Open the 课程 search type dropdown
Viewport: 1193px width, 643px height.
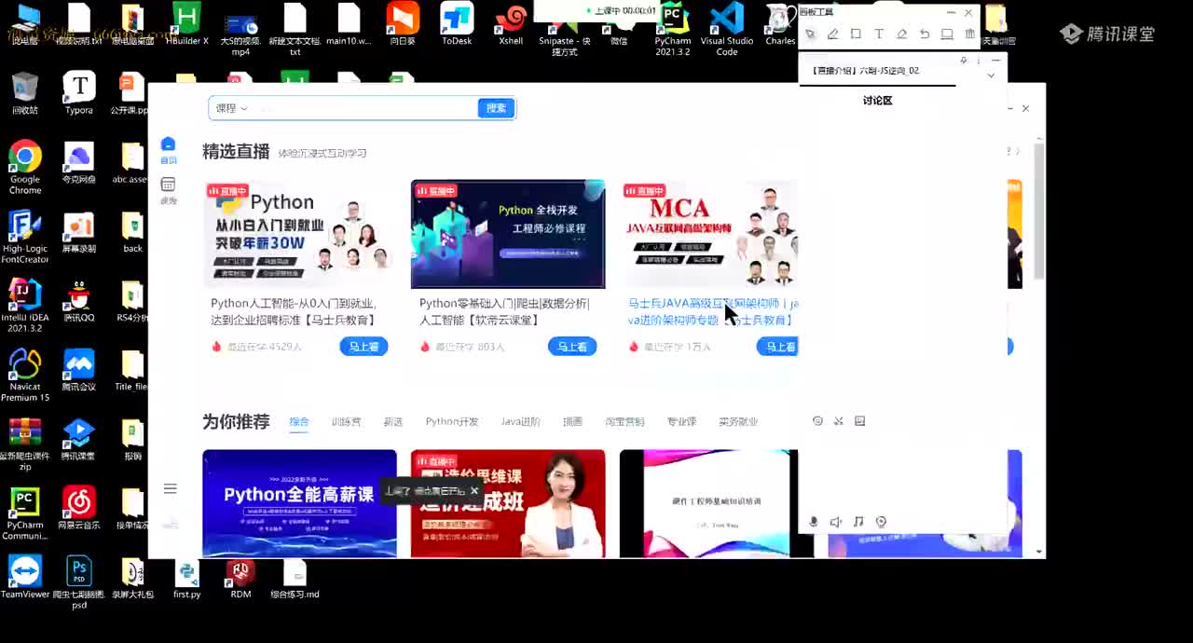point(231,108)
